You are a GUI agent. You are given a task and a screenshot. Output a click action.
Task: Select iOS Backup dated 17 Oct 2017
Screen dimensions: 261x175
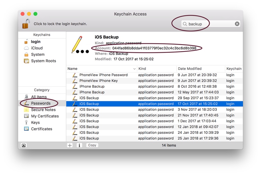click(155, 104)
